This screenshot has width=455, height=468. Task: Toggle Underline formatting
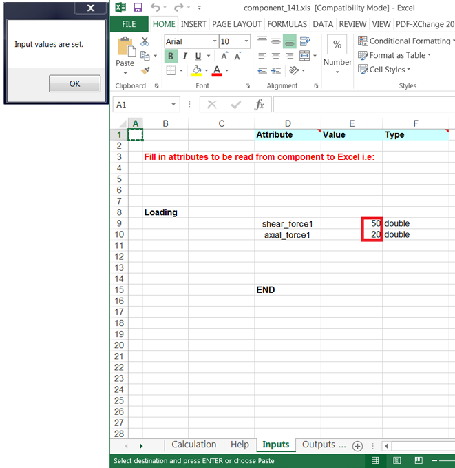(198, 56)
